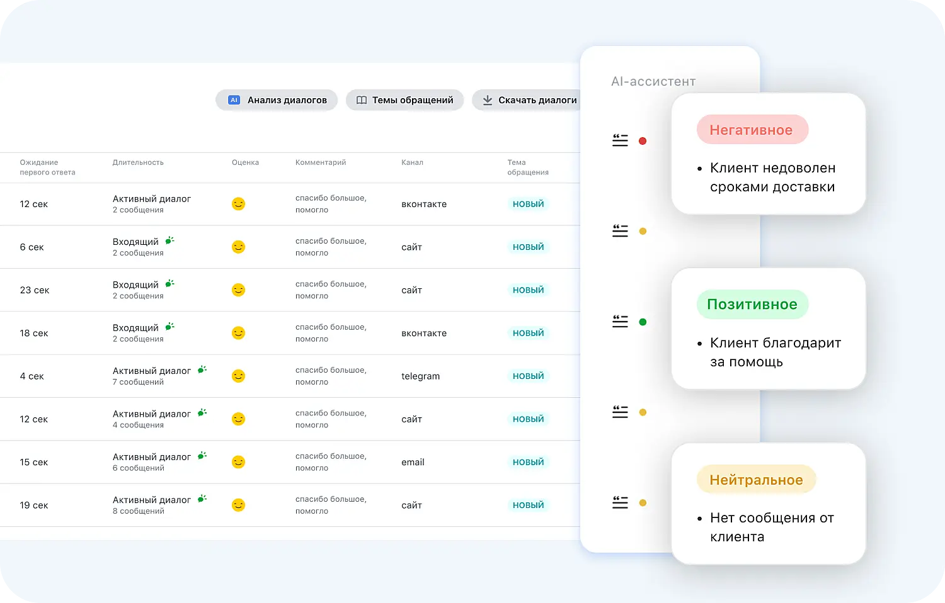This screenshot has height=603, width=945.
Task: Select the Негативное sentiment tag
Action: 752,130
